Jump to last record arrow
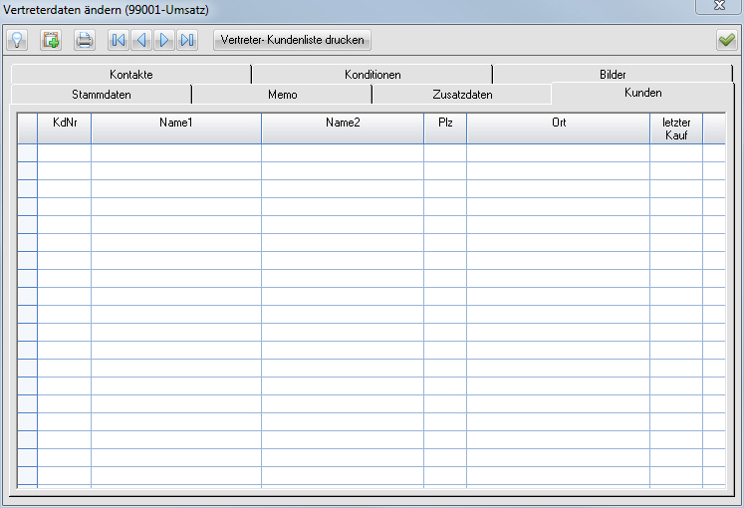 [x=187, y=40]
